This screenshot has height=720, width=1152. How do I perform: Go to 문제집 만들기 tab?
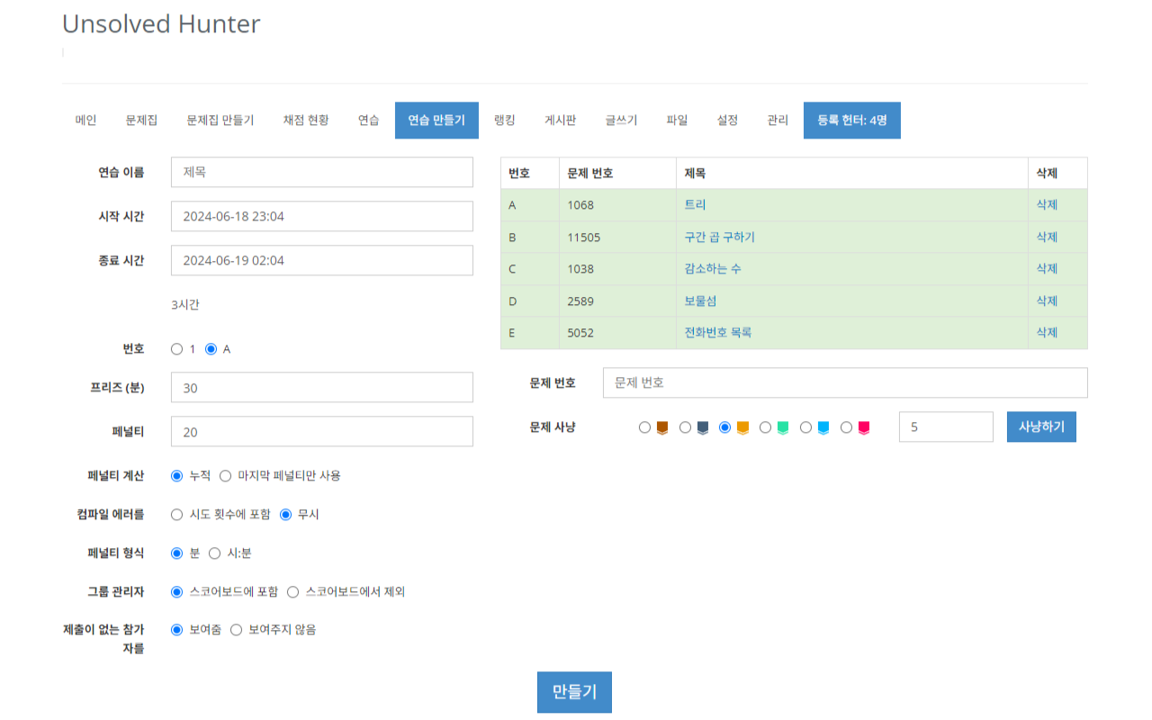click(x=220, y=120)
